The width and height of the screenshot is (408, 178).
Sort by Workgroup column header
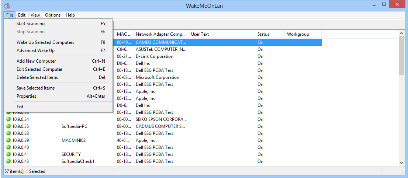coord(303,34)
